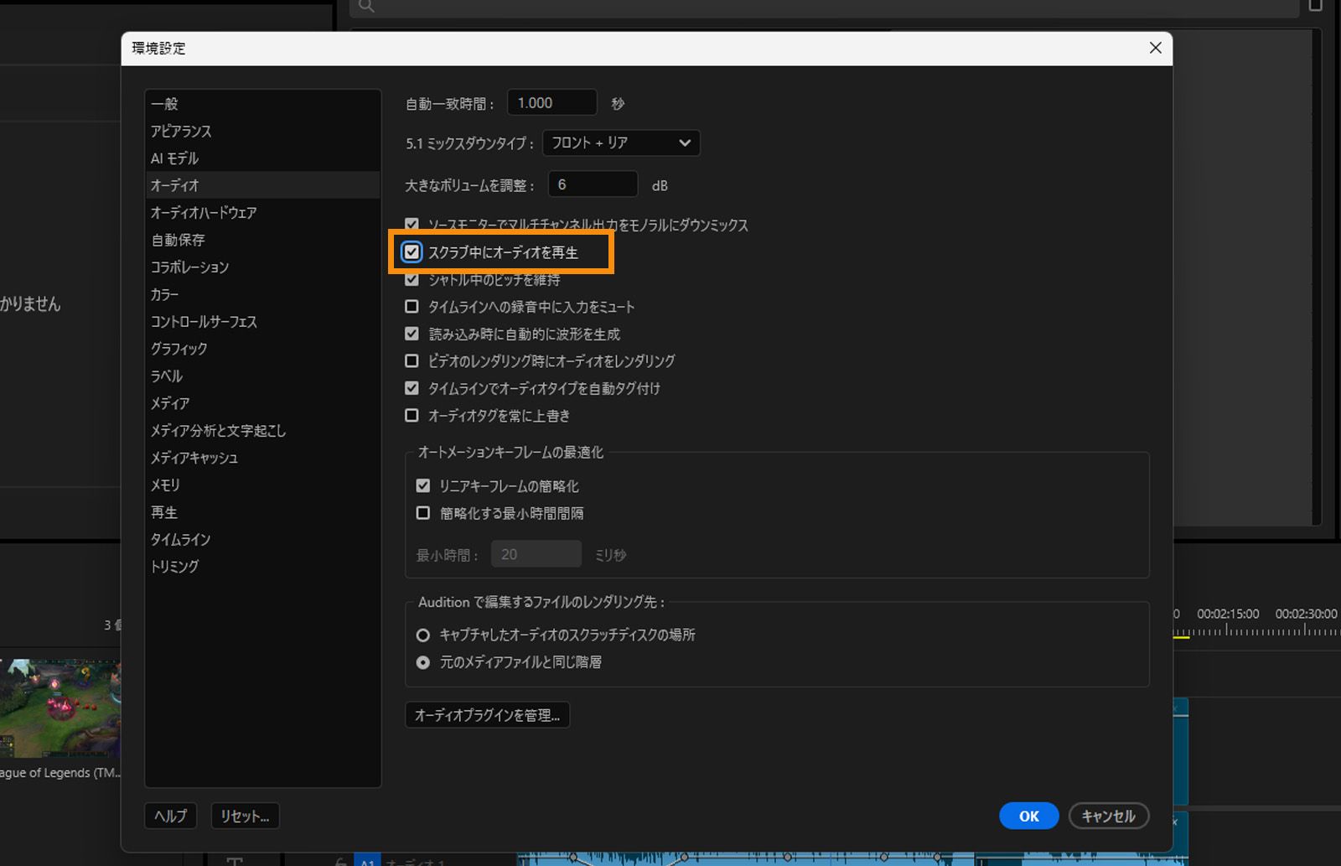This screenshot has height=866, width=1341.
Task: Disable the スクラブ中にオーディオを再生 checkbox
Action: pos(412,252)
